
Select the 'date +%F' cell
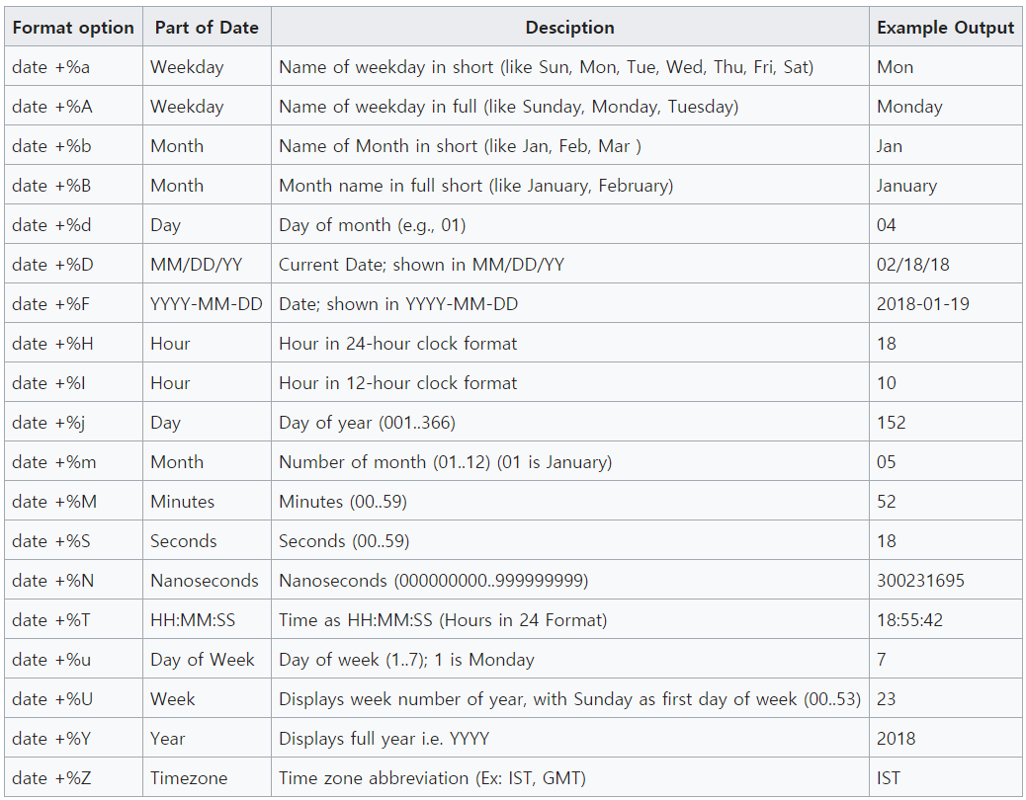[x=73, y=304]
